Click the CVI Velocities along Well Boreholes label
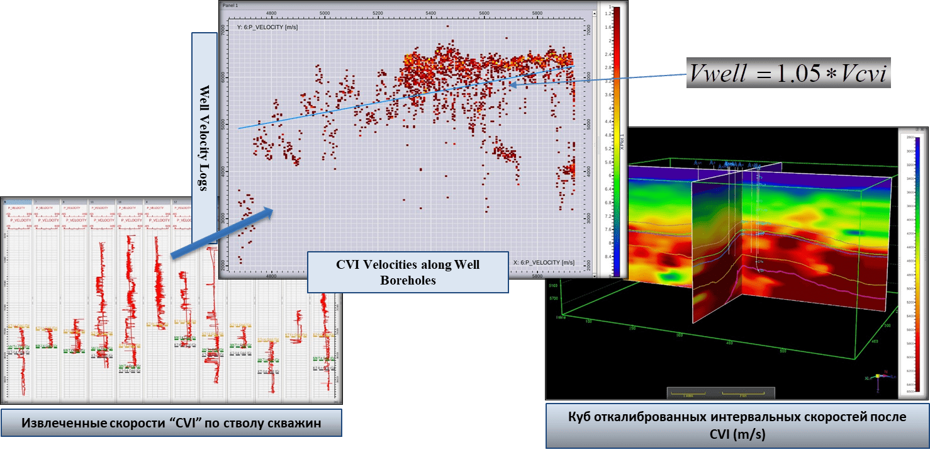 [407, 272]
